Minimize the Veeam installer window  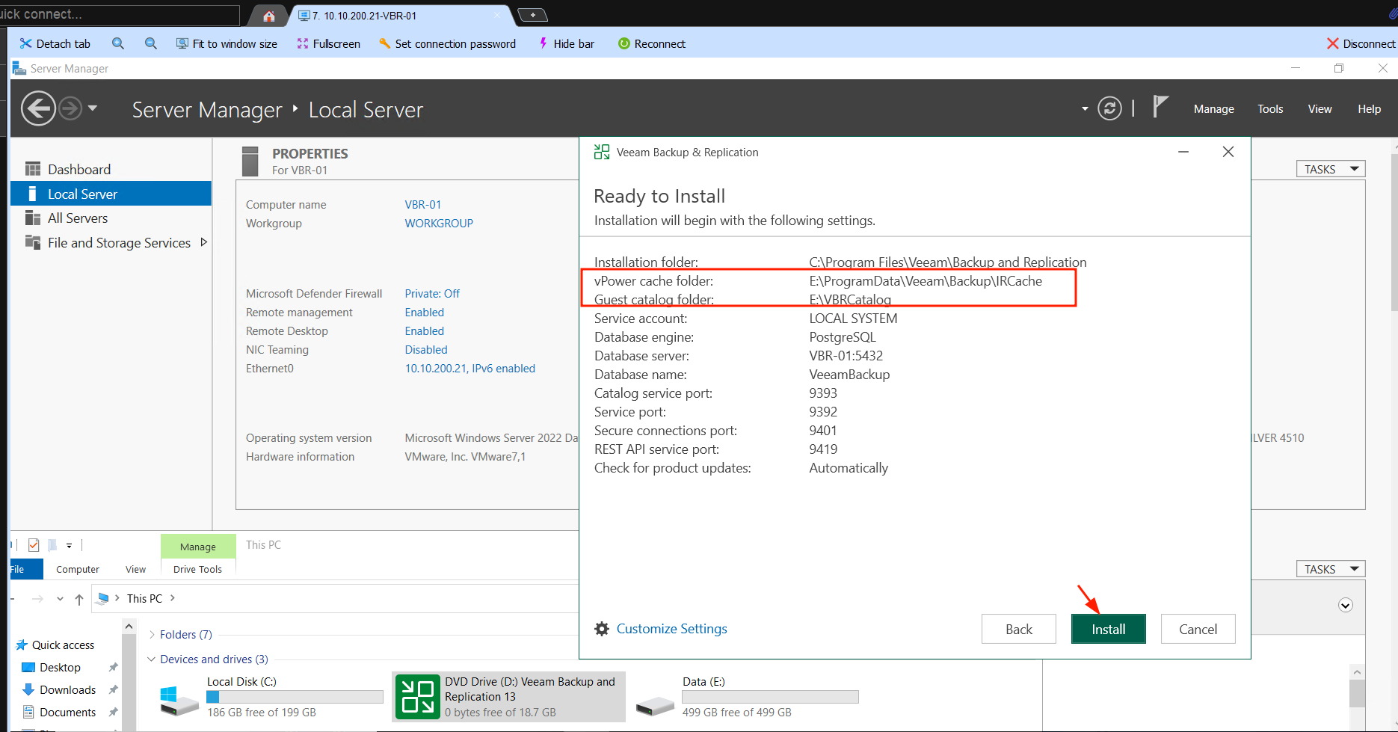pyautogui.click(x=1183, y=152)
